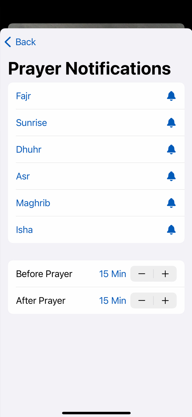Open the Fajr notification settings
Screen dimensions: 192x417
pos(23,96)
